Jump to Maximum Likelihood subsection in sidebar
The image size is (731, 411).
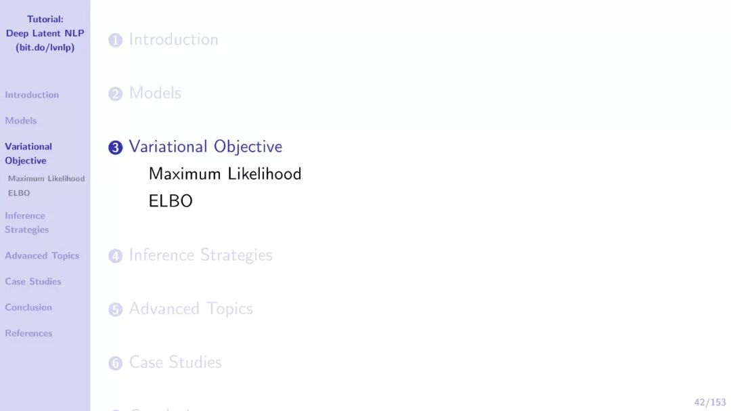[x=46, y=178]
